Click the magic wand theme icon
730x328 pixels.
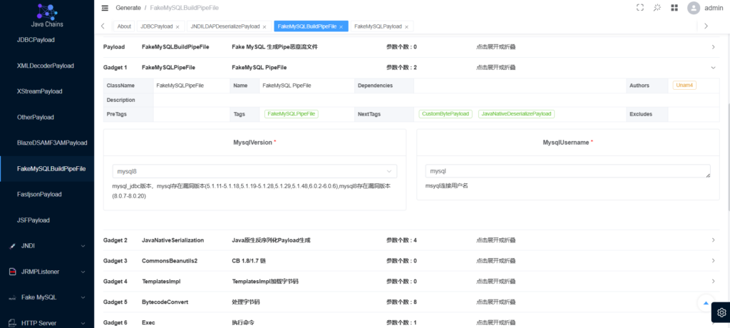pyautogui.click(x=657, y=8)
